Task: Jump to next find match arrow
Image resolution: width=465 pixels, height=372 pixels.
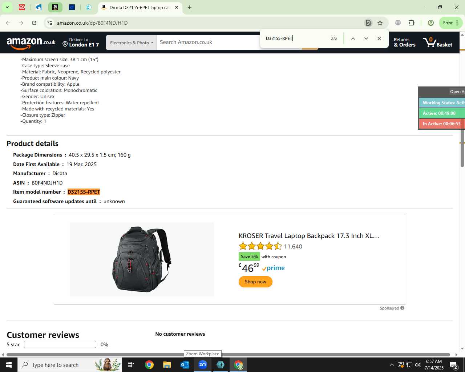Action: point(366,39)
